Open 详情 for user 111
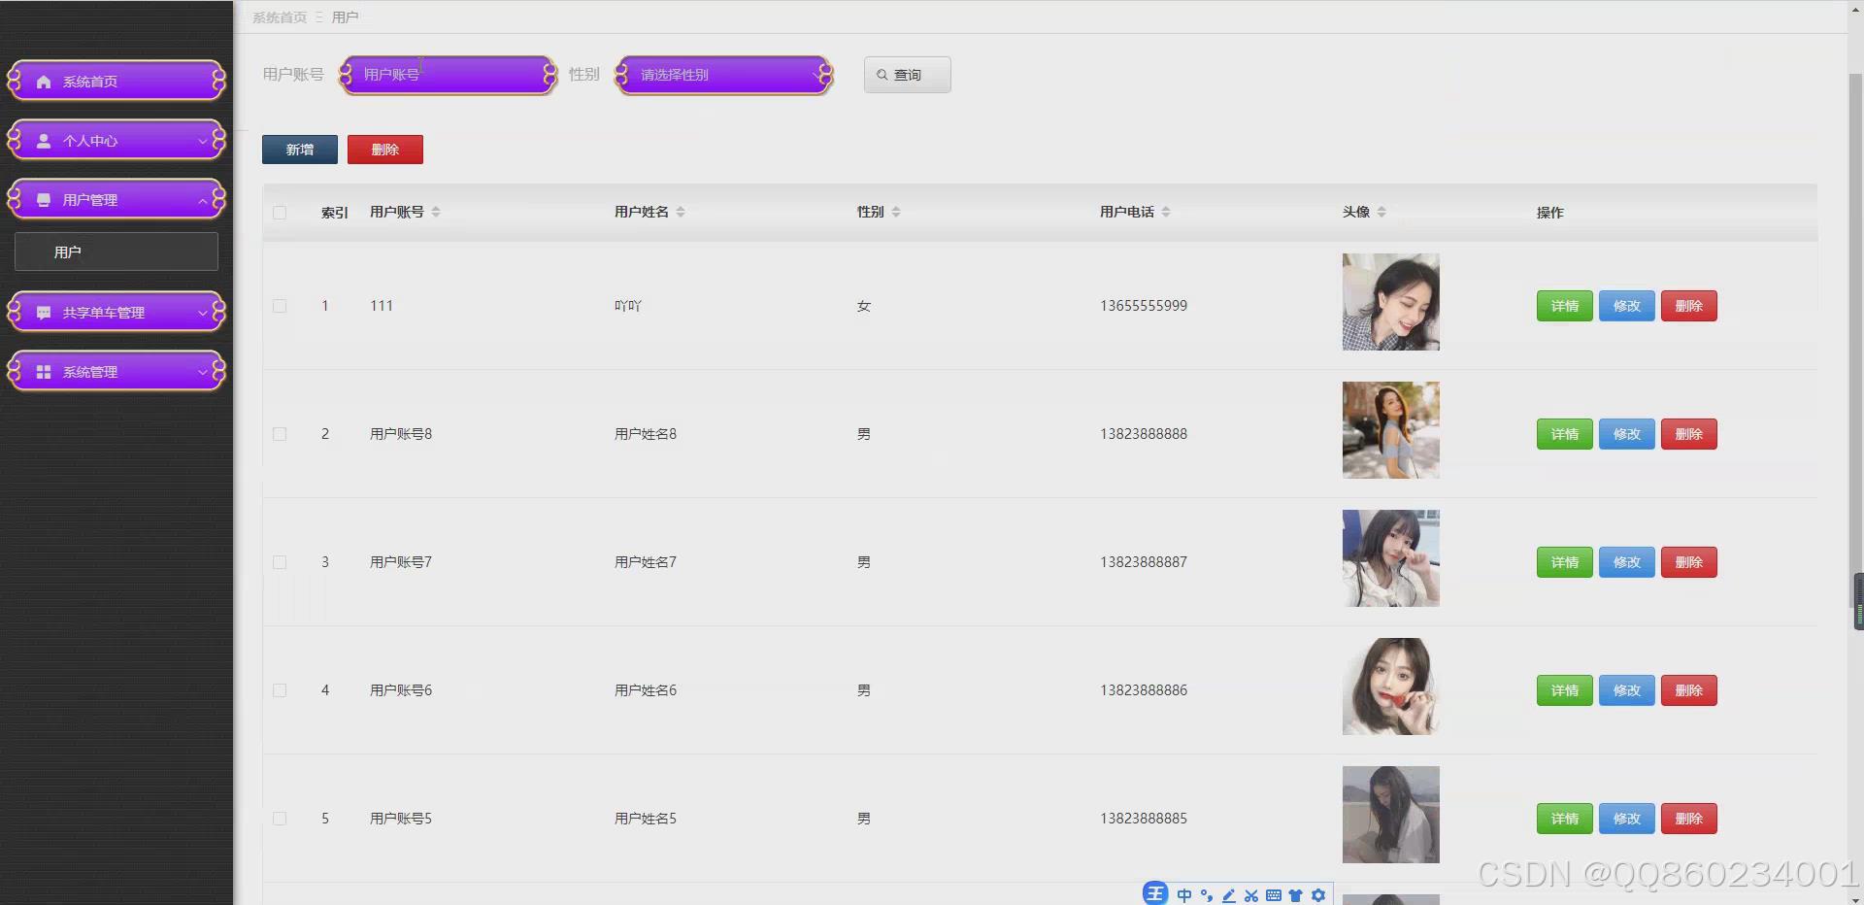 pyautogui.click(x=1565, y=306)
